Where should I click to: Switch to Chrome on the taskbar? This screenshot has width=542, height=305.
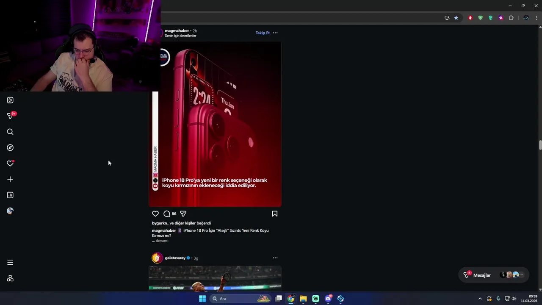tap(291, 299)
